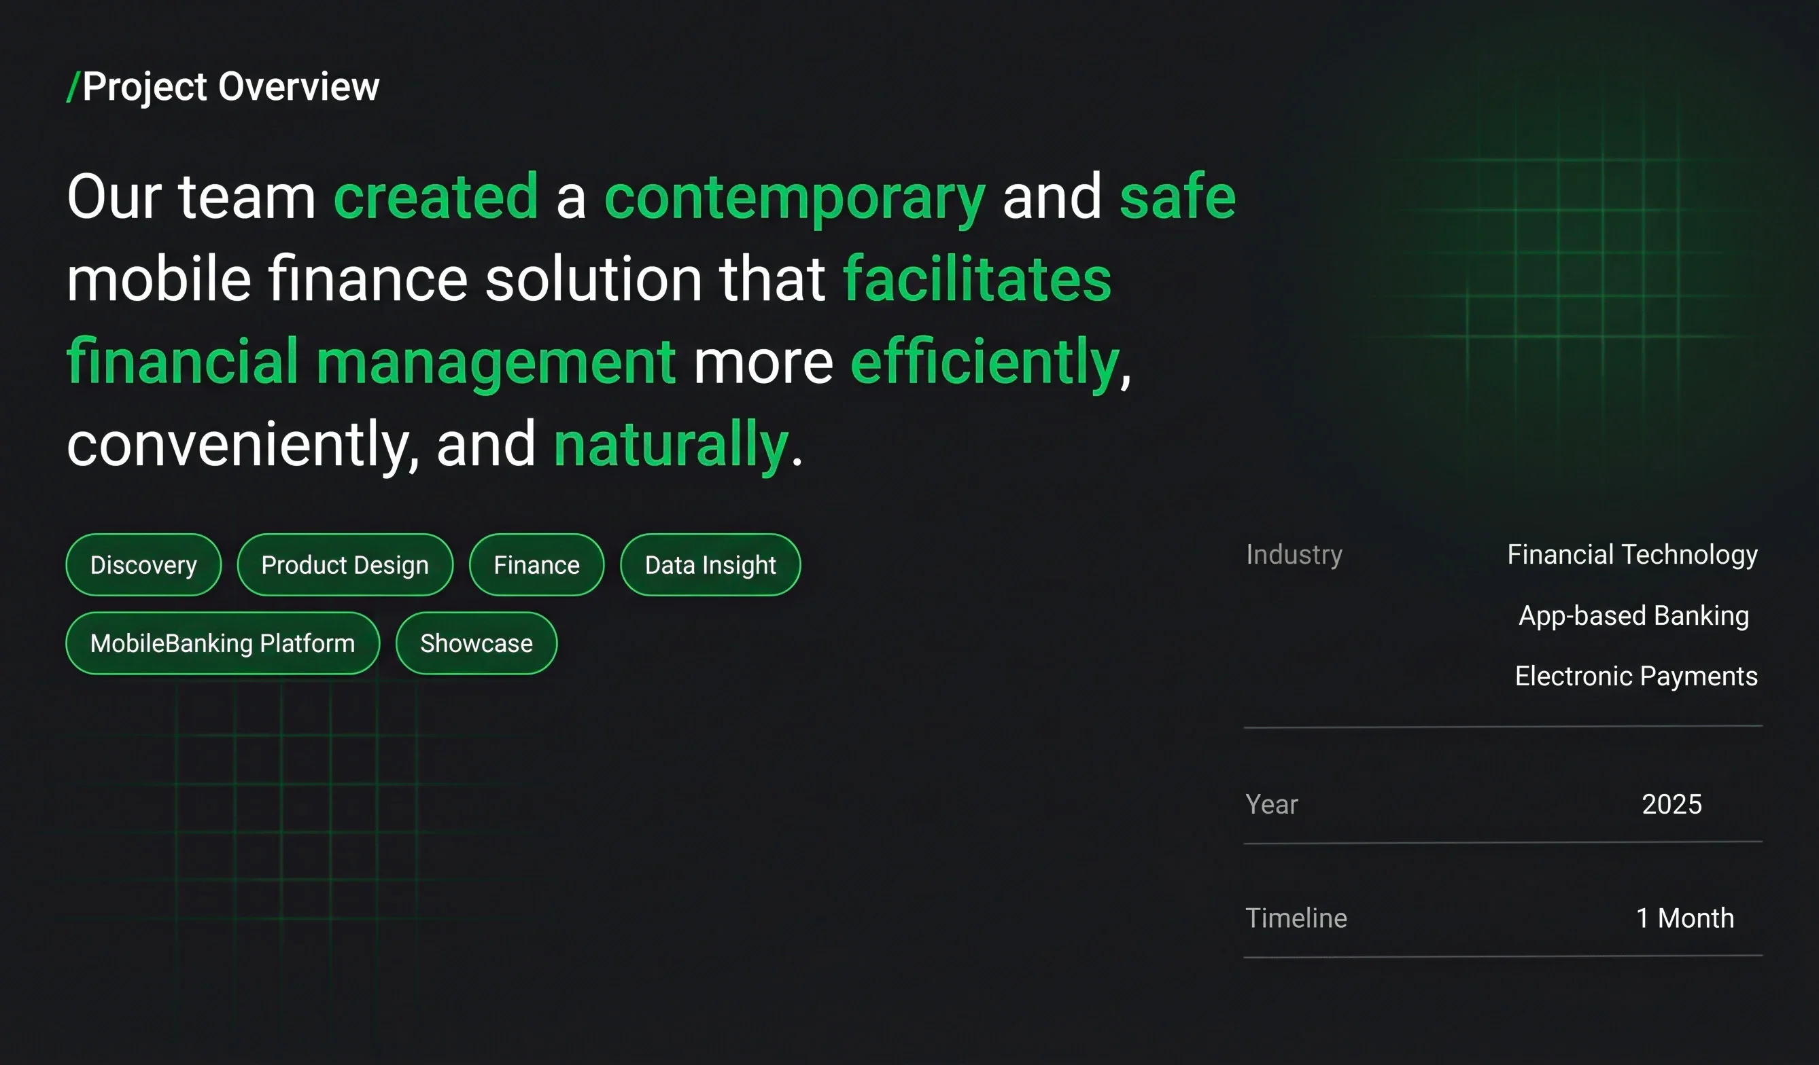This screenshot has width=1819, height=1065.
Task: Click the green word 'facilitates'
Action: 977,278
